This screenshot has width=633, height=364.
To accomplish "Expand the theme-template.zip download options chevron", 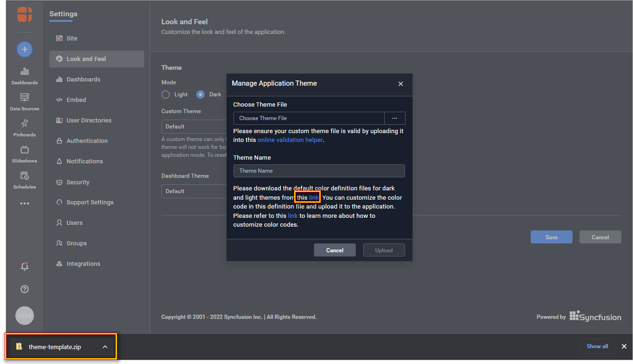I will (105, 347).
